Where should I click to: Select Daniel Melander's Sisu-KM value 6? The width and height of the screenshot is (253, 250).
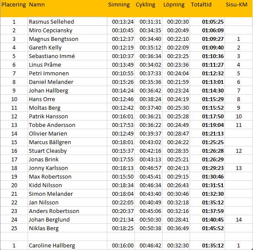pyautogui.click(x=239, y=82)
